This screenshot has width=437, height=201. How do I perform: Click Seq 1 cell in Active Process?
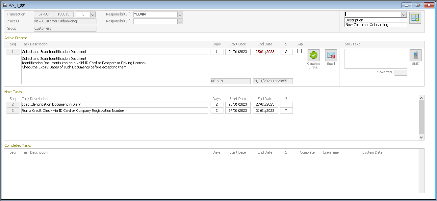(x=13, y=52)
